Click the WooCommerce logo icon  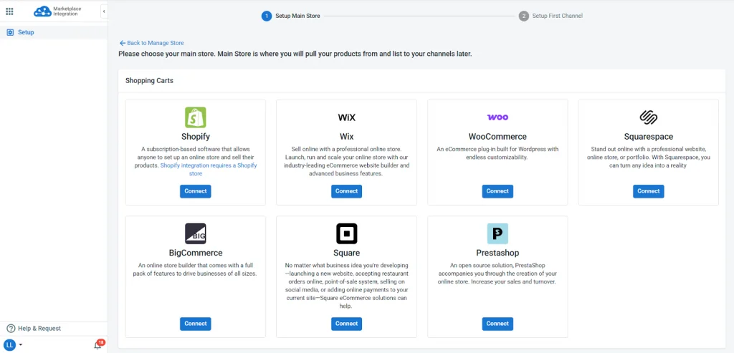pyautogui.click(x=497, y=117)
